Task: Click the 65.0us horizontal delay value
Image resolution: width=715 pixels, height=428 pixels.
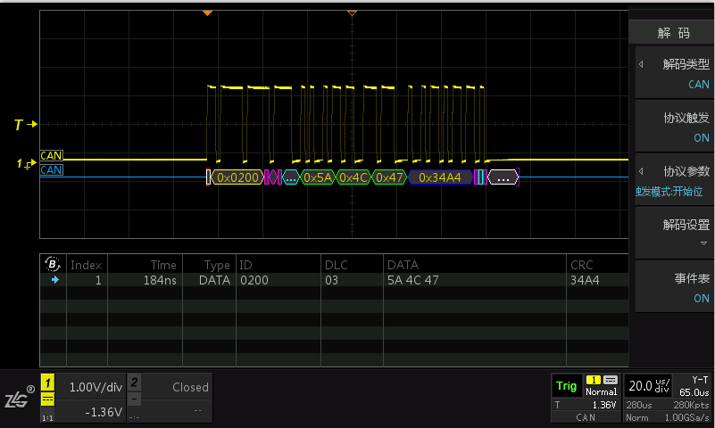Action: [x=694, y=392]
